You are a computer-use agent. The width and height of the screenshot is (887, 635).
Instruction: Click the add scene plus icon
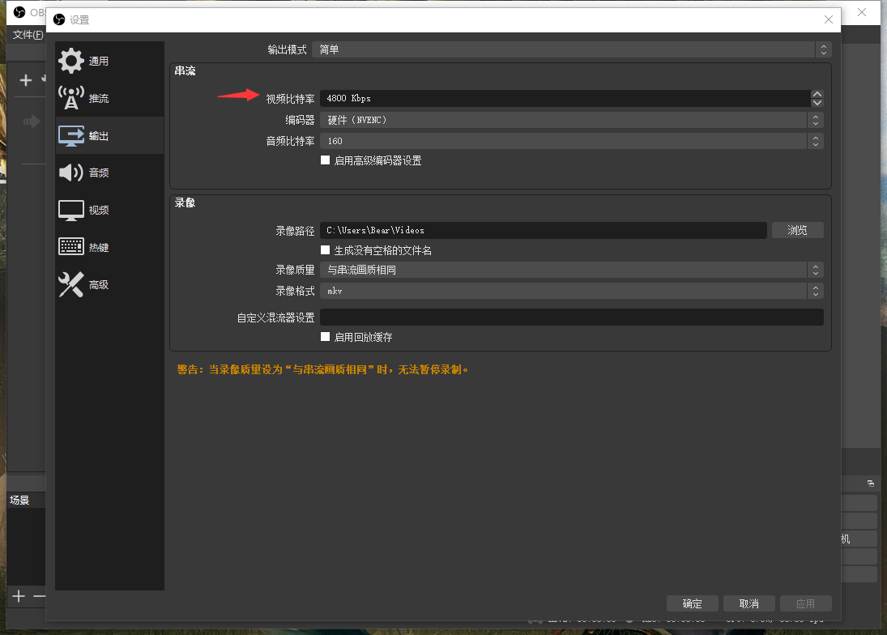(19, 597)
